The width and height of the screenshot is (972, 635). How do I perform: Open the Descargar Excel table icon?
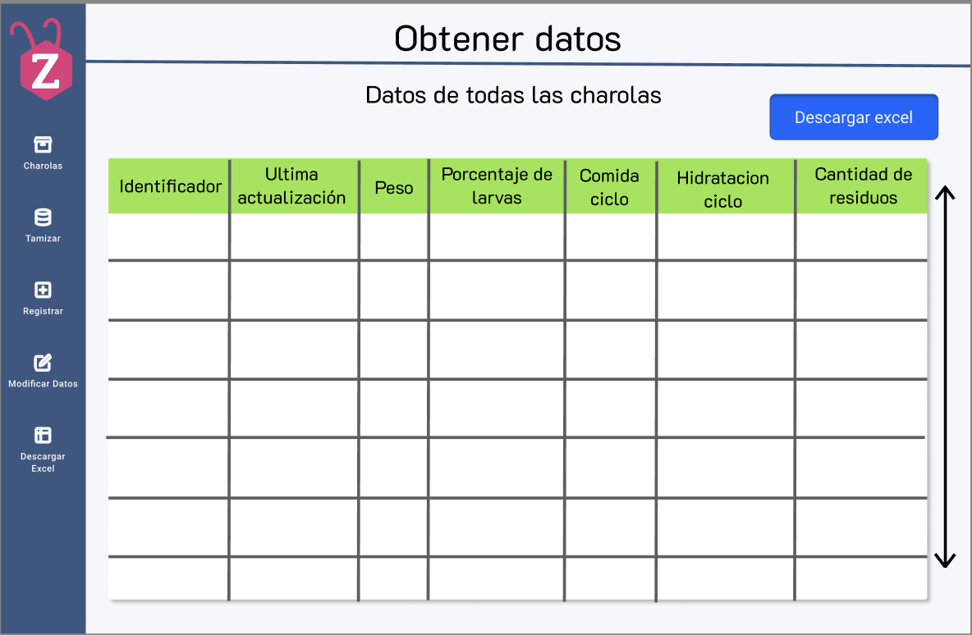click(43, 435)
